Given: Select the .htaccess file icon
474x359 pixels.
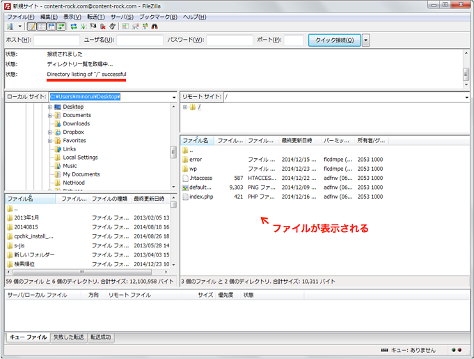Looking at the screenshot, I should (x=185, y=178).
